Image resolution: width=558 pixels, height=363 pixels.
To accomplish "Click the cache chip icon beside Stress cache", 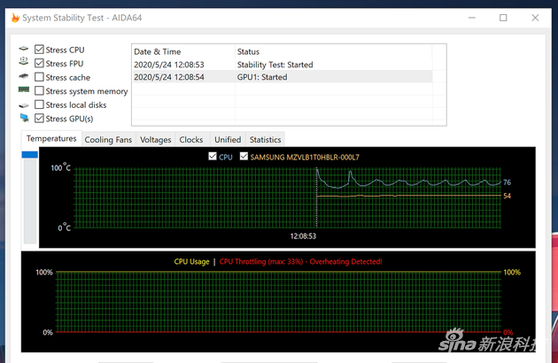I will tap(24, 76).
